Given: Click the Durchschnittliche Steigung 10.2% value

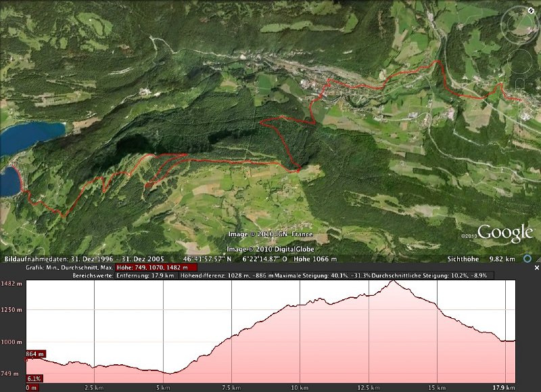Looking at the screenshot, I should coord(431,276).
